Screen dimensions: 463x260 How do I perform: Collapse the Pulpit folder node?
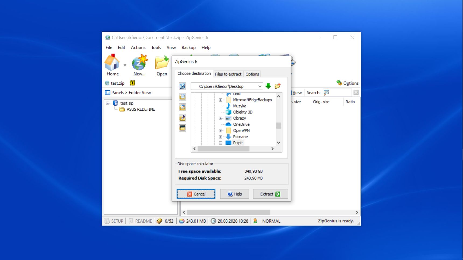click(221, 143)
